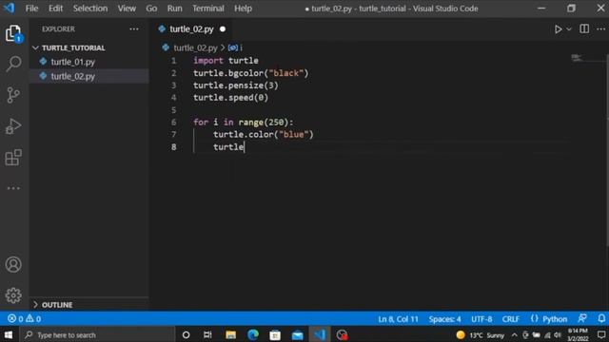The height and width of the screenshot is (342, 609).
Task: Open notifications bell in status bar
Action: pyautogui.click(x=601, y=319)
